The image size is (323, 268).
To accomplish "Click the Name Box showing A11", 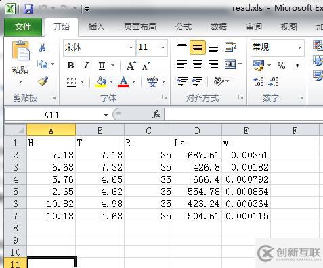I will [x=52, y=115].
